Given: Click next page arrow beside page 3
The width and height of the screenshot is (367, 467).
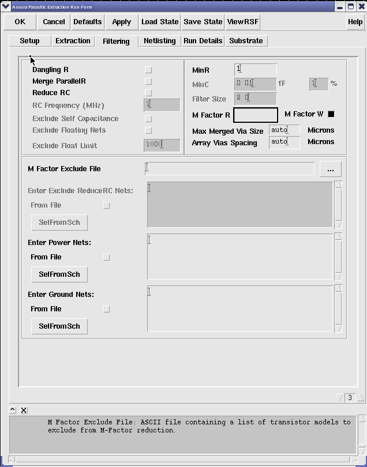Looking at the screenshot, I should [361, 398].
